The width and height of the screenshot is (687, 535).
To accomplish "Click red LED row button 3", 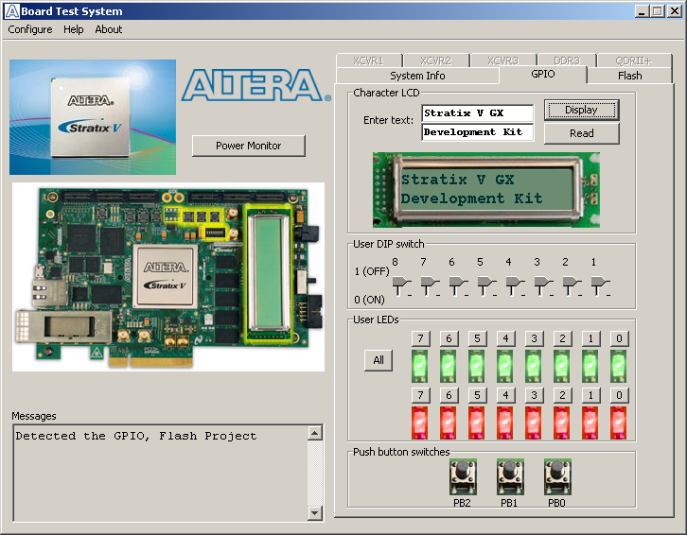I will pos(534,395).
